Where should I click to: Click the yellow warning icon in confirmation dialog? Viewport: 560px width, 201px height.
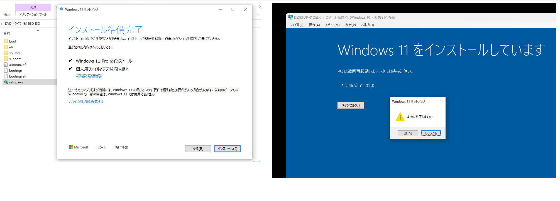(400, 117)
